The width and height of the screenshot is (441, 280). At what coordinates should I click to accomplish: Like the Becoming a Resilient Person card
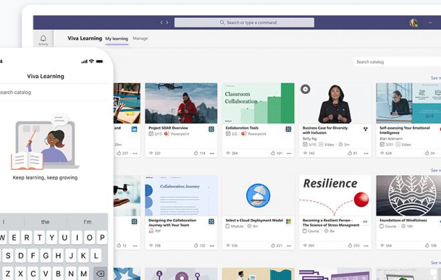click(x=350, y=245)
